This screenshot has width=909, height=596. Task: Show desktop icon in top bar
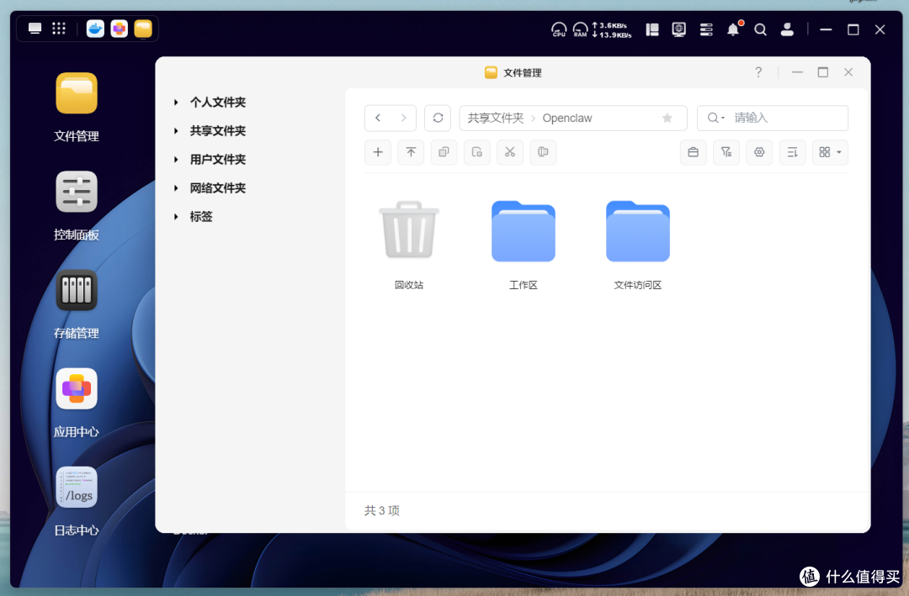pos(35,29)
